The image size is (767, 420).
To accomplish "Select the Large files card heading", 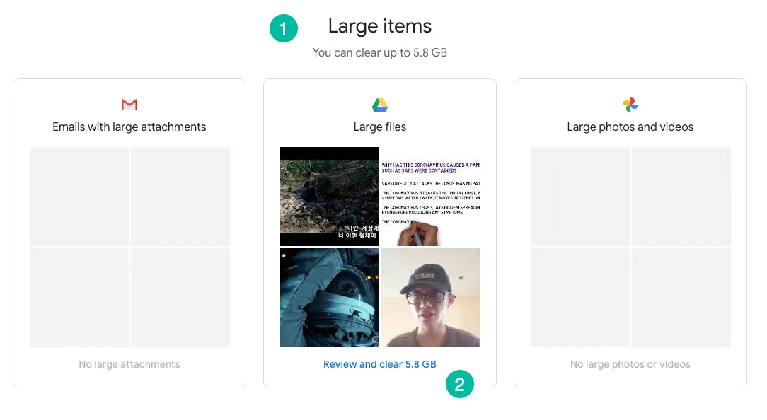I will (379, 127).
